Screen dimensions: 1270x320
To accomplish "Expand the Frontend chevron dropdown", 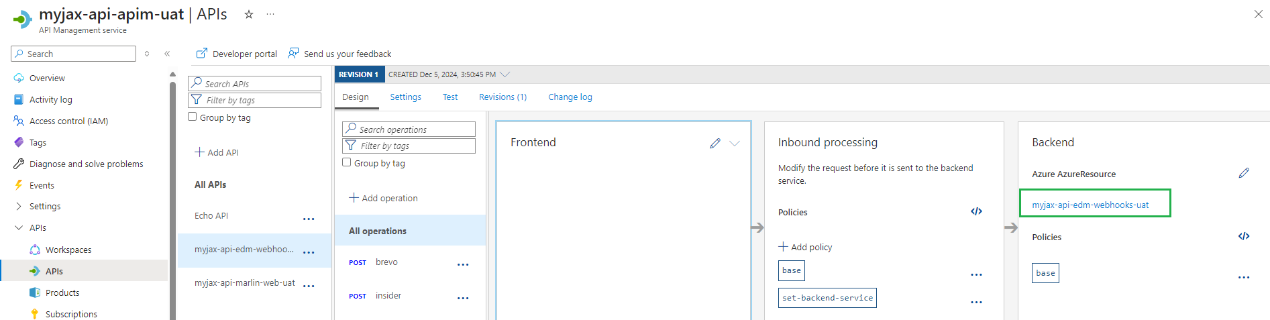I will 735,143.
